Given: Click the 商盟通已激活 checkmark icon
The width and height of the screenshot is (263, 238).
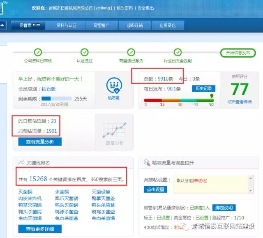Looking at the screenshot, I should (131, 52).
